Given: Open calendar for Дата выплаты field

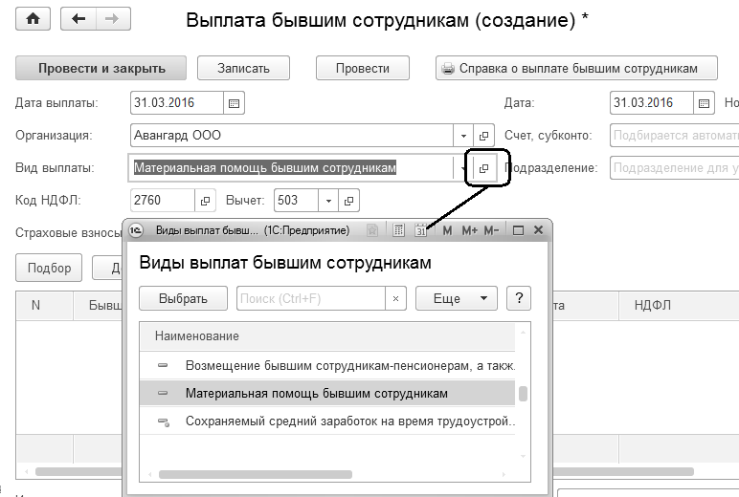Looking at the screenshot, I should pos(234,103).
